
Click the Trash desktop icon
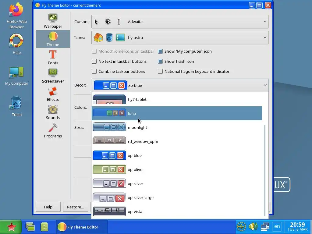pos(16,106)
